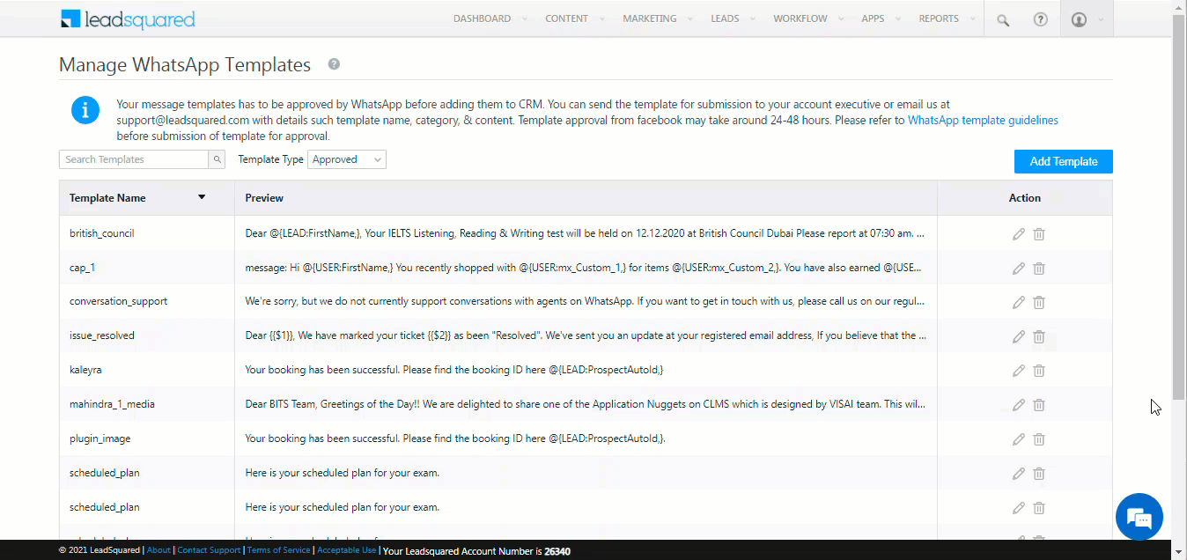The width and height of the screenshot is (1187, 560).
Task: Select the kaleyra template name
Action: coord(85,370)
